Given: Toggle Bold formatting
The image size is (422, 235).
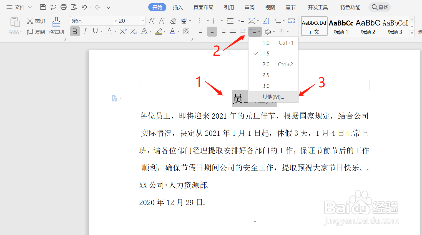Looking at the screenshot, I should pos(75,32).
